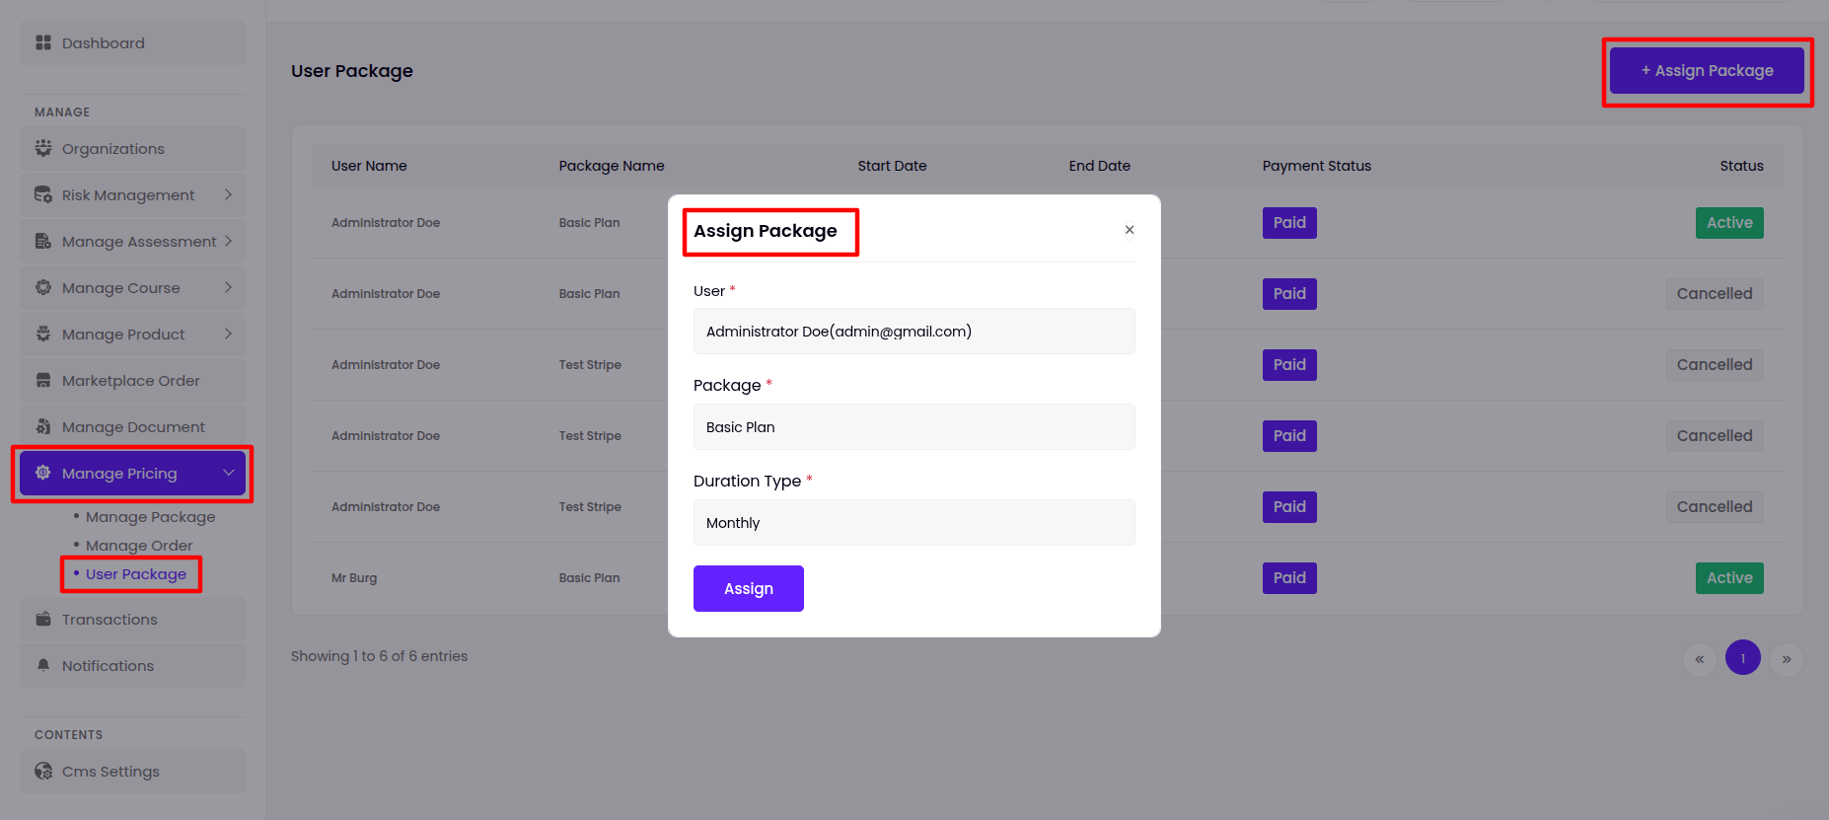Collapse the Manage Pricing menu
This screenshot has height=820, width=1829.
[x=228, y=473]
